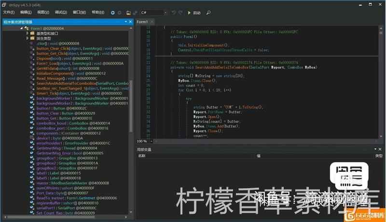Click the field icon beside label1 : Label
This screenshot has width=386, height=222.
tap(32, 173)
